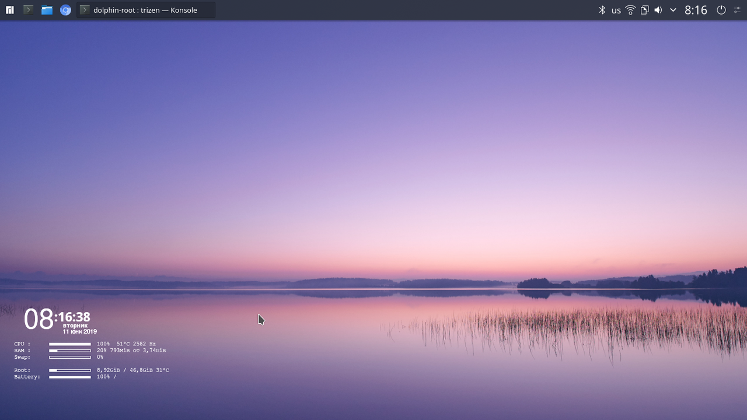Screen dimensions: 747x420
Task: Open the power leave session icon
Action: click(x=721, y=10)
